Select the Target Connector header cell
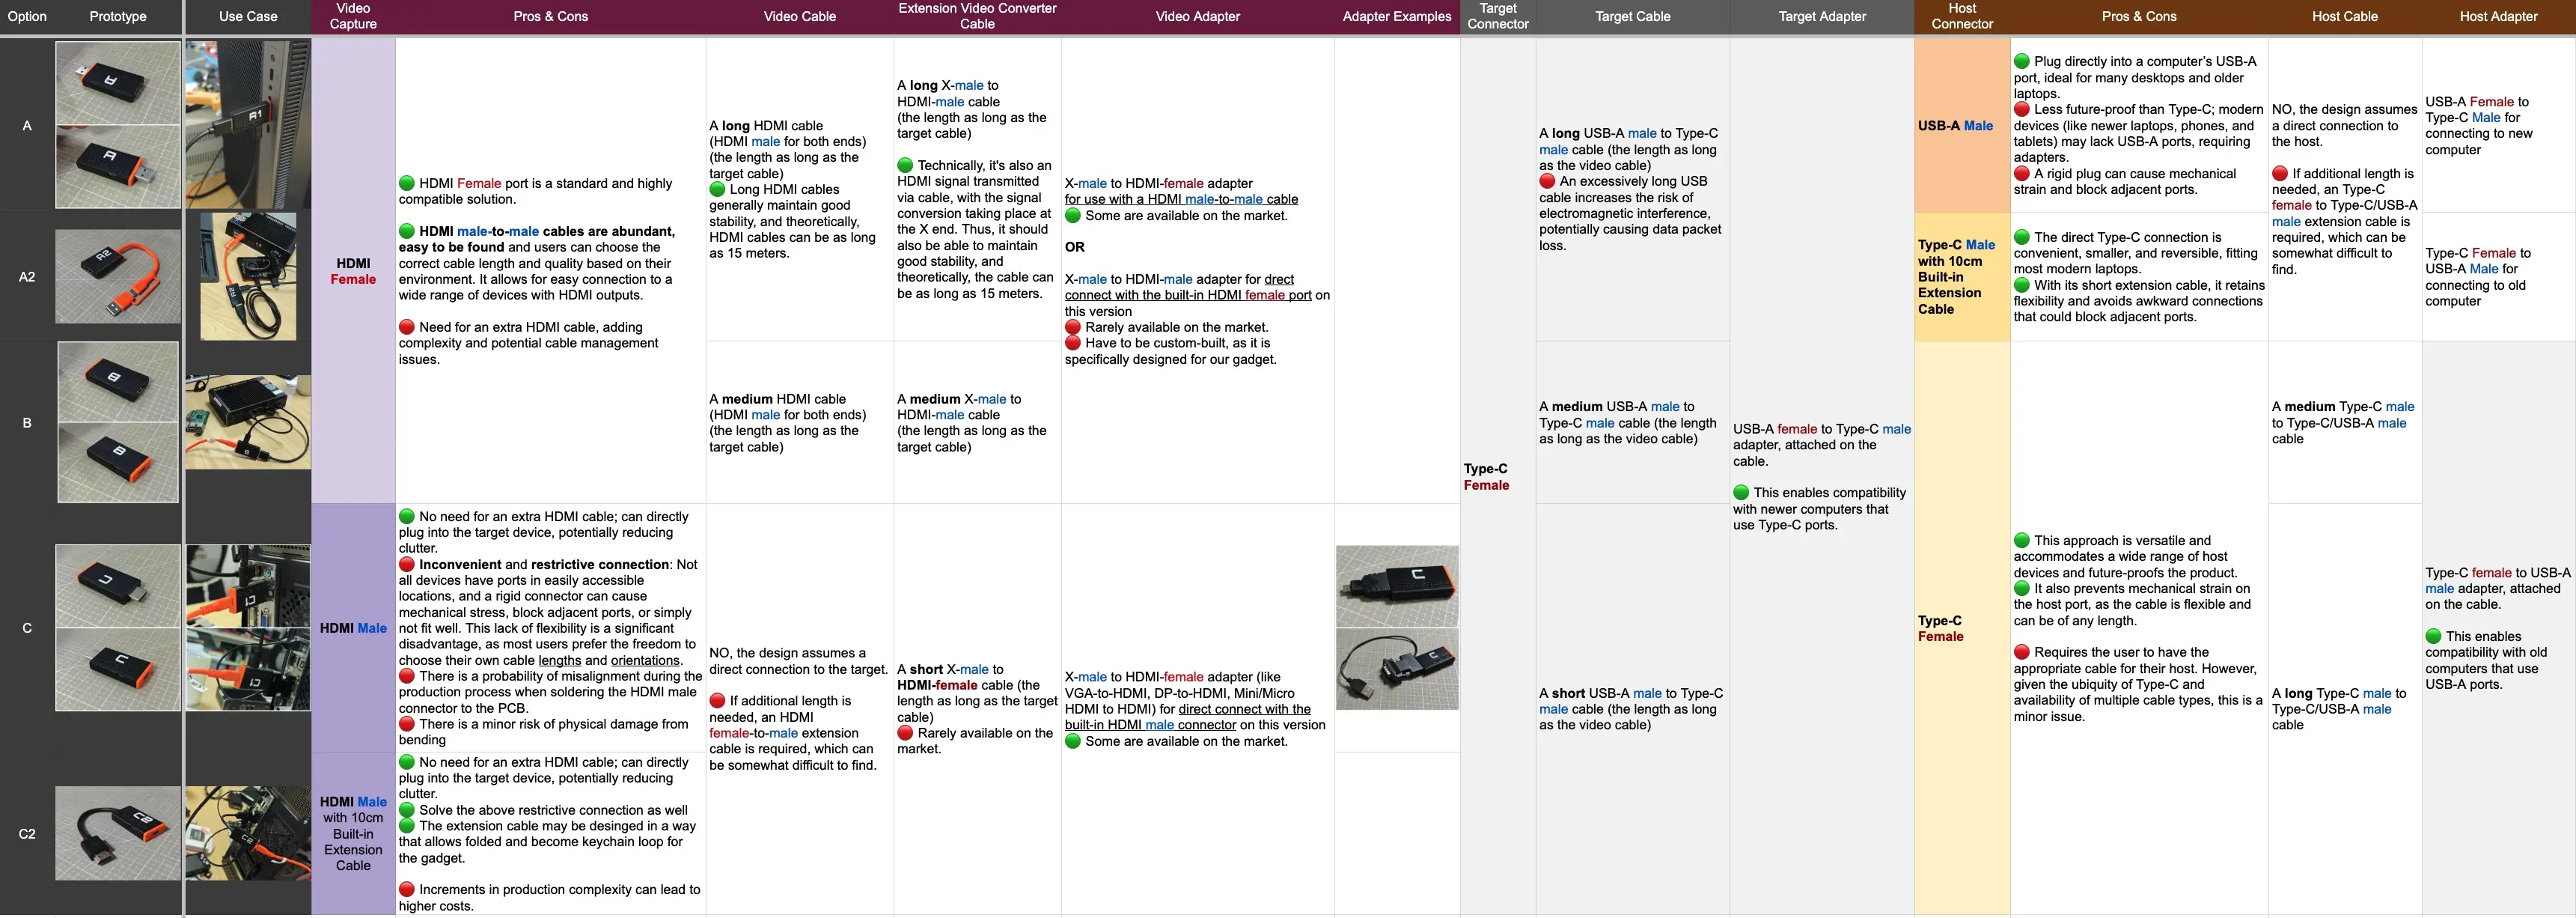Viewport: 2576px width, 918px height. coord(1497,16)
